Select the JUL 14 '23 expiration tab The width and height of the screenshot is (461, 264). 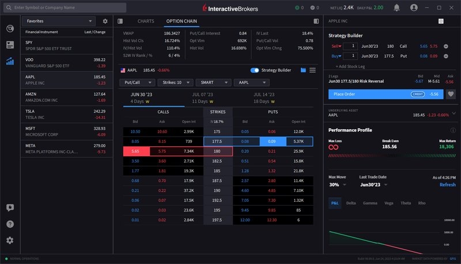coord(264,98)
